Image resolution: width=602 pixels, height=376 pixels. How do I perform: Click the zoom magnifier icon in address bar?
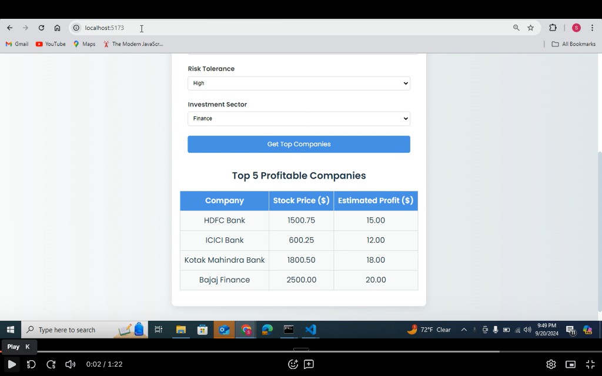click(516, 28)
